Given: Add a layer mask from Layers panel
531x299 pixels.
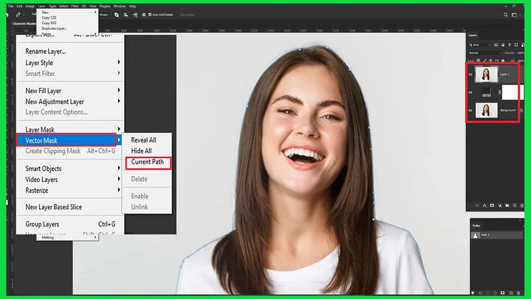Looking at the screenshot, I should point(492,206).
